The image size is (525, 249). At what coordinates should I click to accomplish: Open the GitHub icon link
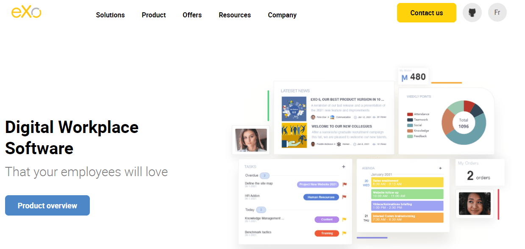472,13
